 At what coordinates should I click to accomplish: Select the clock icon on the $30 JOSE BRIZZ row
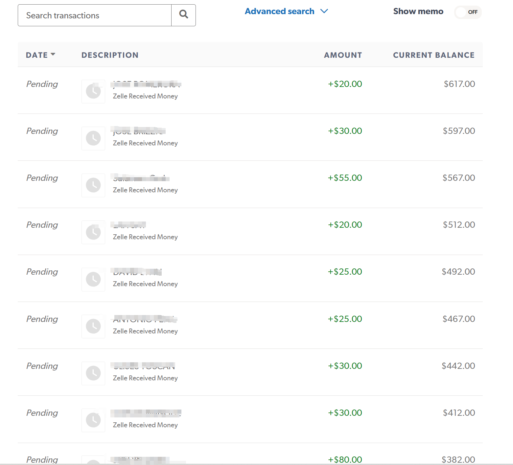tap(93, 138)
